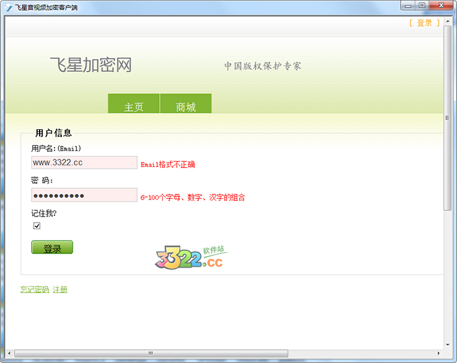This screenshot has height=363, width=457.
Task: Click the 飞星加密网 site title
Action: (x=91, y=65)
